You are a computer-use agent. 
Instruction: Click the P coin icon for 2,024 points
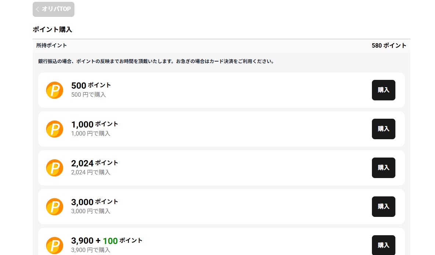pyautogui.click(x=55, y=168)
